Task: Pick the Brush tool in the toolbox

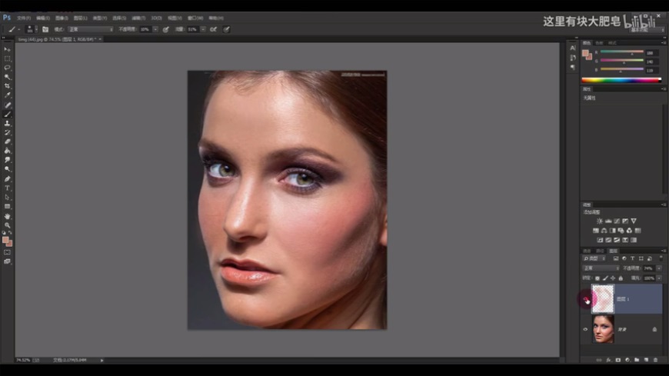Action: click(8, 114)
